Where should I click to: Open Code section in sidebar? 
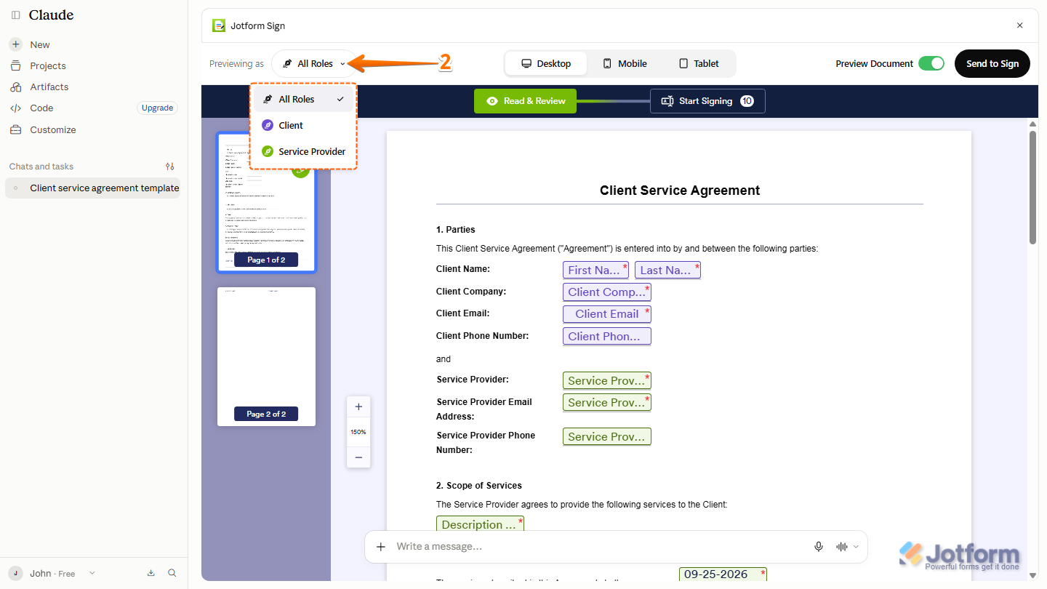tap(41, 108)
